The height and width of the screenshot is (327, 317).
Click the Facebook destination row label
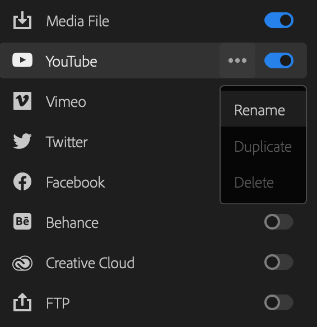76,183
